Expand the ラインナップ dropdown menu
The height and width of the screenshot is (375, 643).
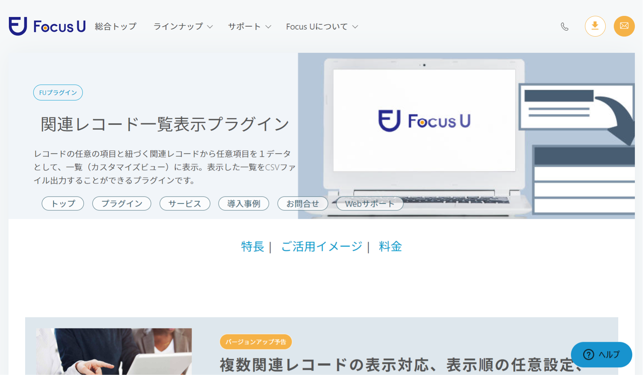tap(183, 27)
